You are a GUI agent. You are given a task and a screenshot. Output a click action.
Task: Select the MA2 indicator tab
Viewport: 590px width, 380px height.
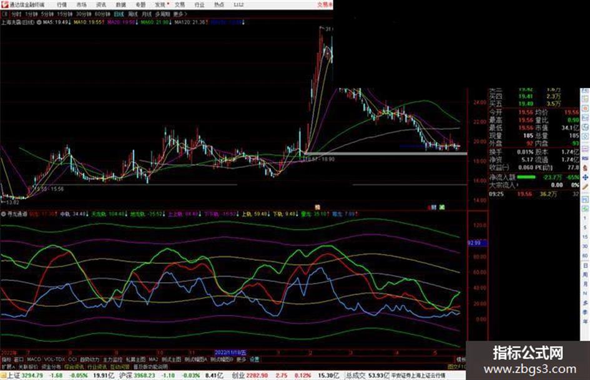153,359
